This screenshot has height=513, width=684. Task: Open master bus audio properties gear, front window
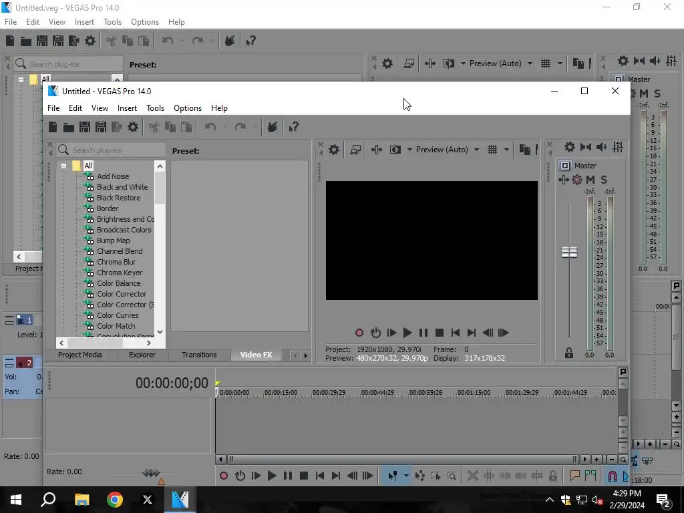pos(569,147)
